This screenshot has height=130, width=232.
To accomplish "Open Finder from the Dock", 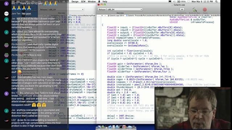I will pos(99,127).
